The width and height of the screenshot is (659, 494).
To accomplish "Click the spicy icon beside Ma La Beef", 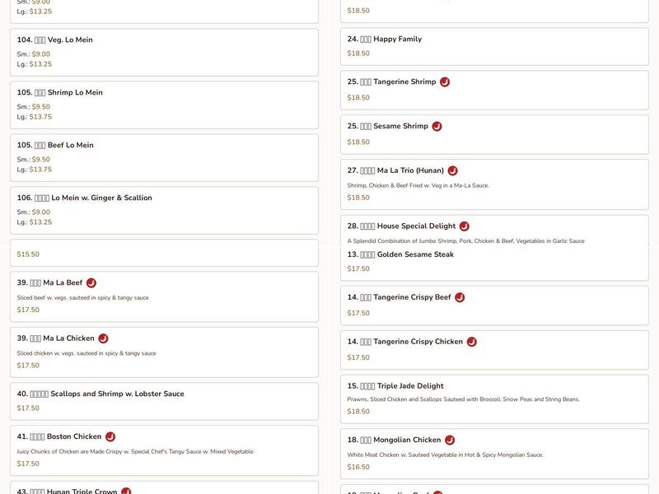I will coord(91,283).
